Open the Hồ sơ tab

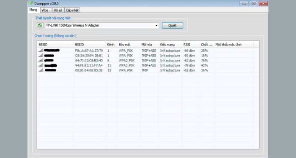tap(58, 10)
